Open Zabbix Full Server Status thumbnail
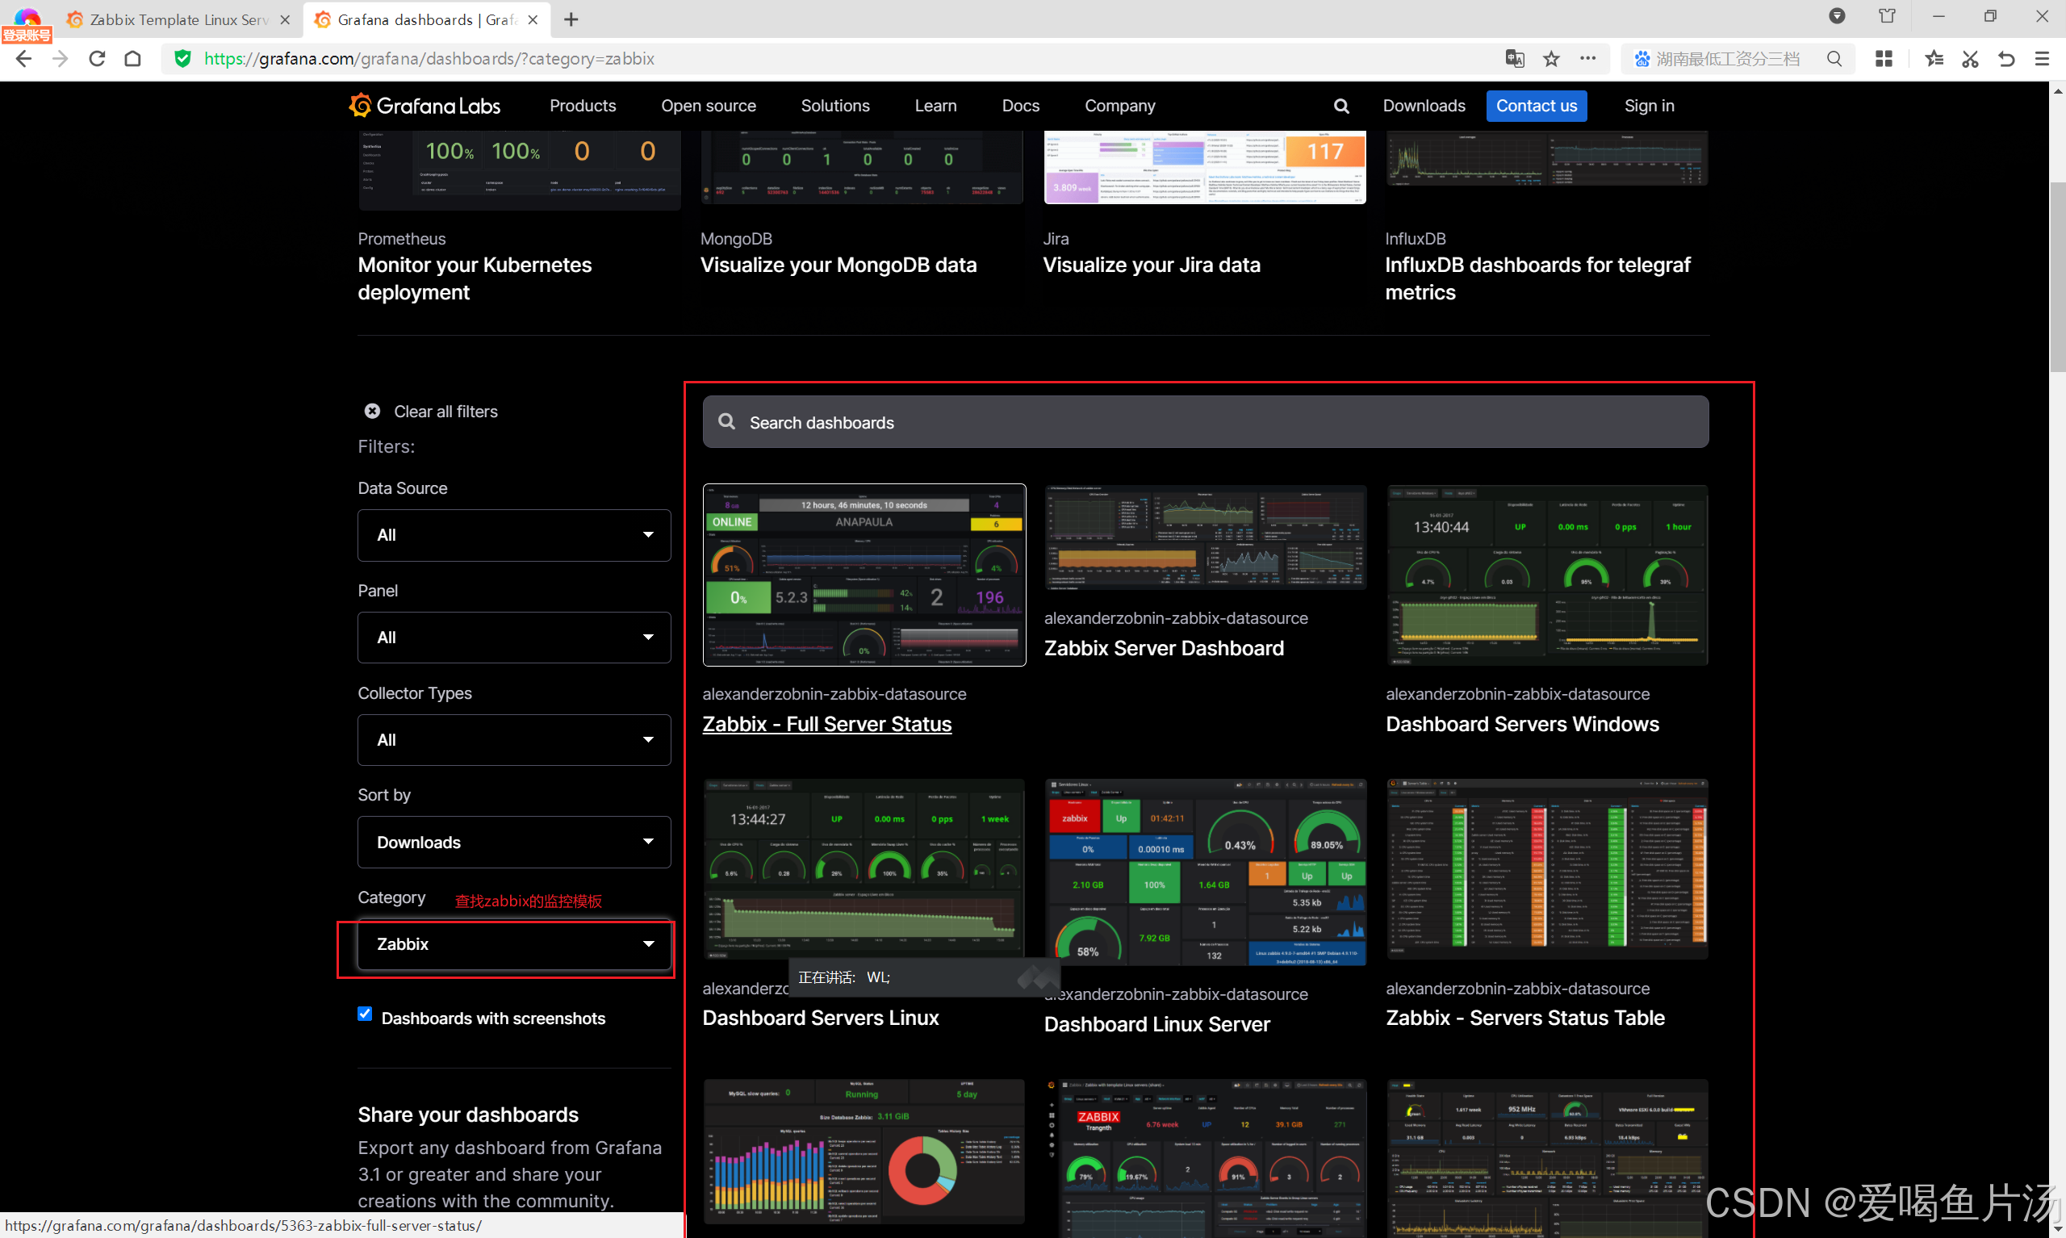This screenshot has width=2066, height=1238. tap(864, 575)
